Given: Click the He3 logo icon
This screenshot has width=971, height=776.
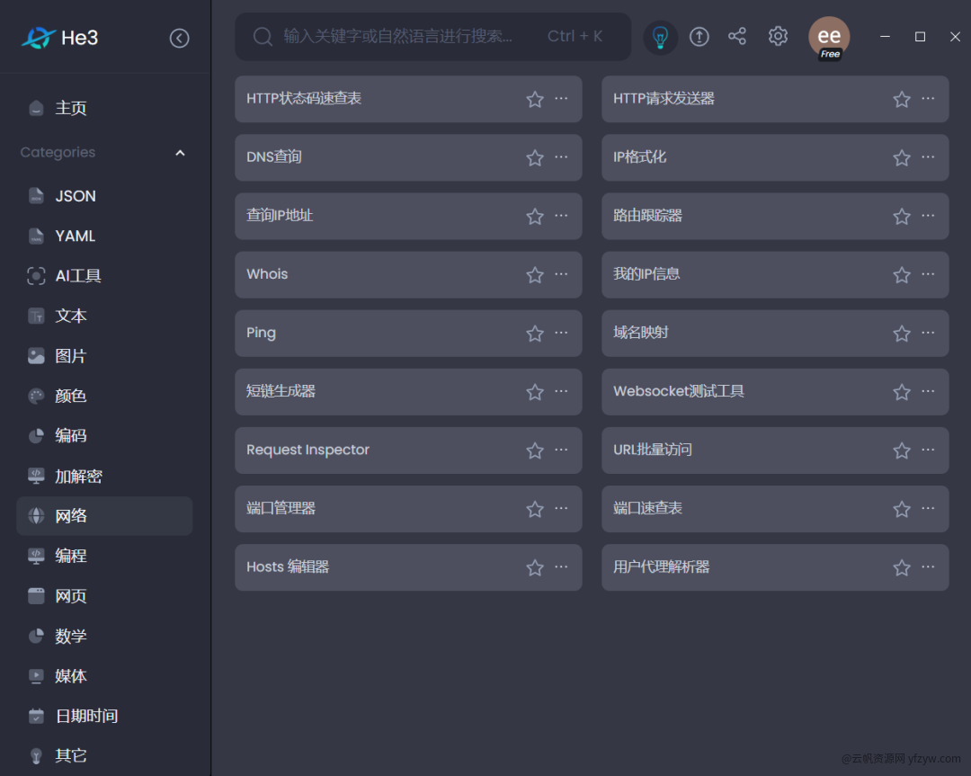Looking at the screenshot, I should [39, 38].
